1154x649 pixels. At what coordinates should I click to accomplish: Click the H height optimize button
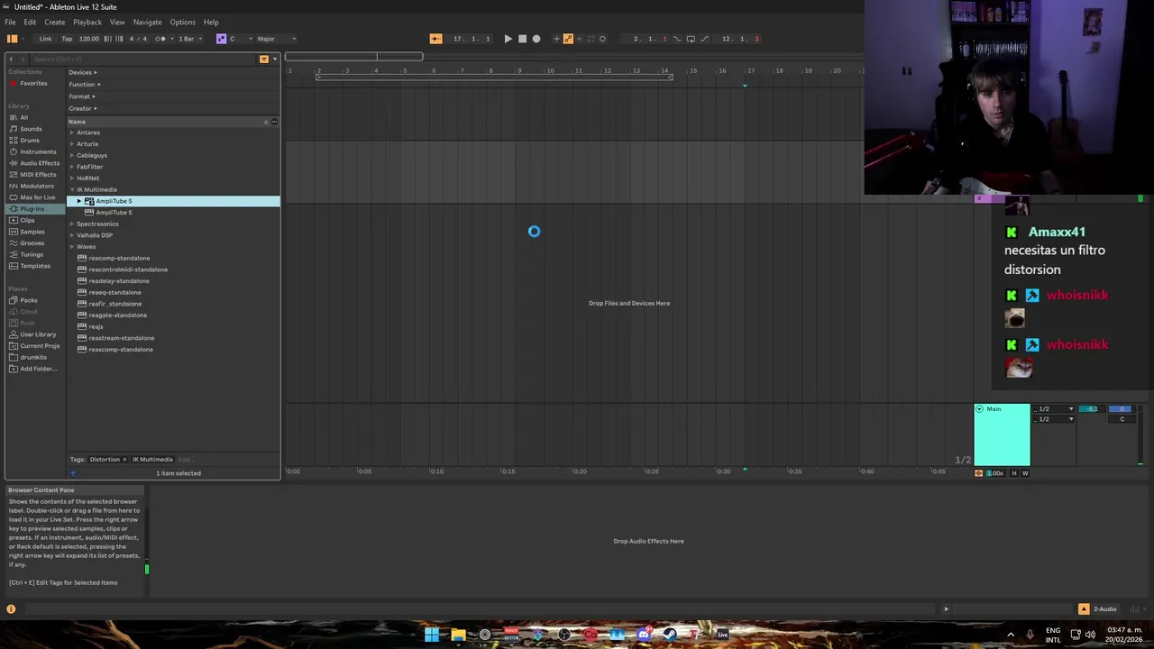click(x=1014, y=473)
